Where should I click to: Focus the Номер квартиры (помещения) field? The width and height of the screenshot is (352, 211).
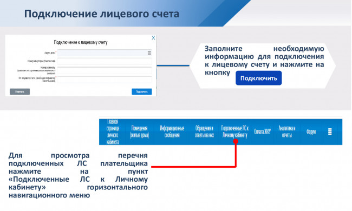tap(105, 61)
